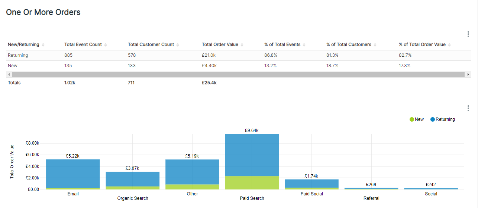Click the 13.2% cell
Image resolution: width=478 pixels, height=208 pixels.
coord(271,66)
